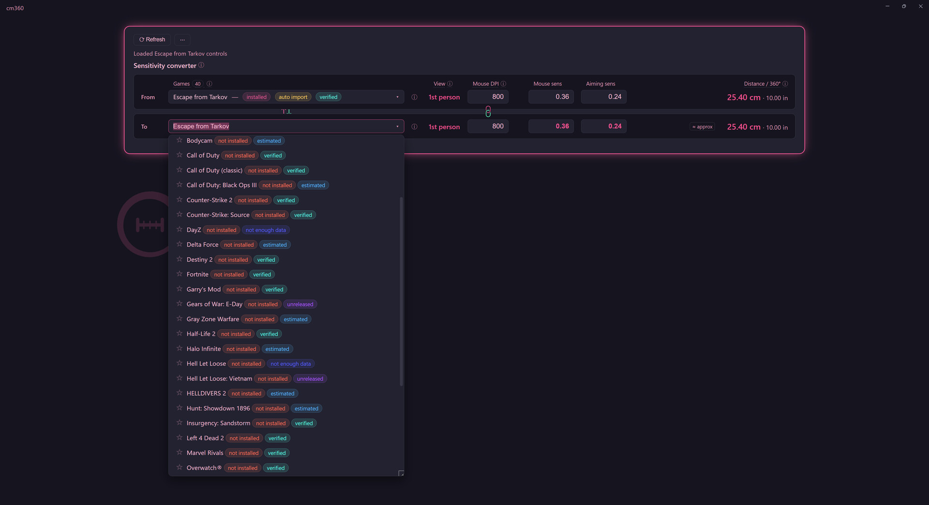929x505 pixels.
Task: Click the star beside Insurgency: Sandstorm
Action: point(180,423)
